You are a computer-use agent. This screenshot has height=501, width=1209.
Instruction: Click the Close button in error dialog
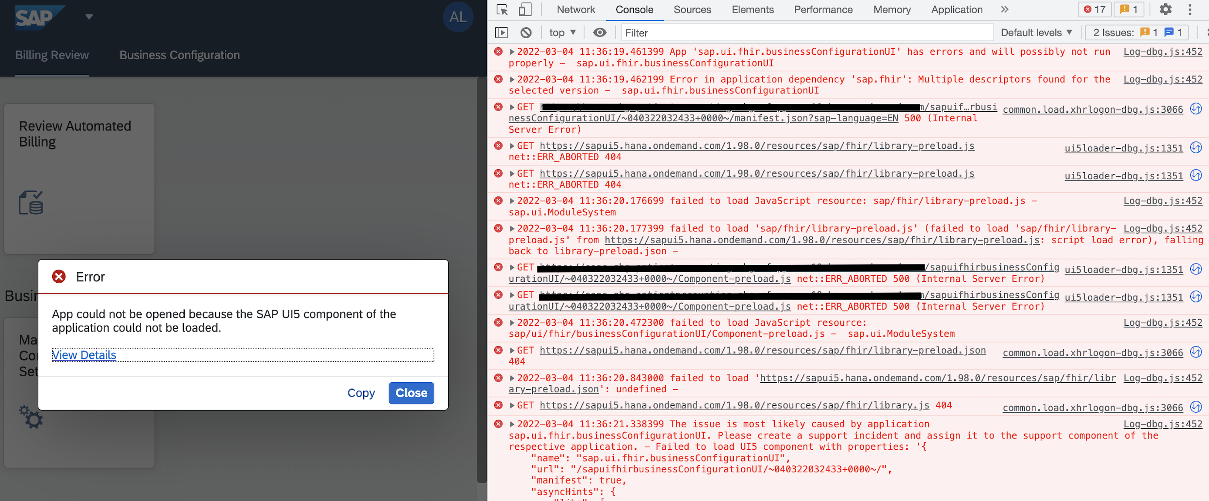411,393
